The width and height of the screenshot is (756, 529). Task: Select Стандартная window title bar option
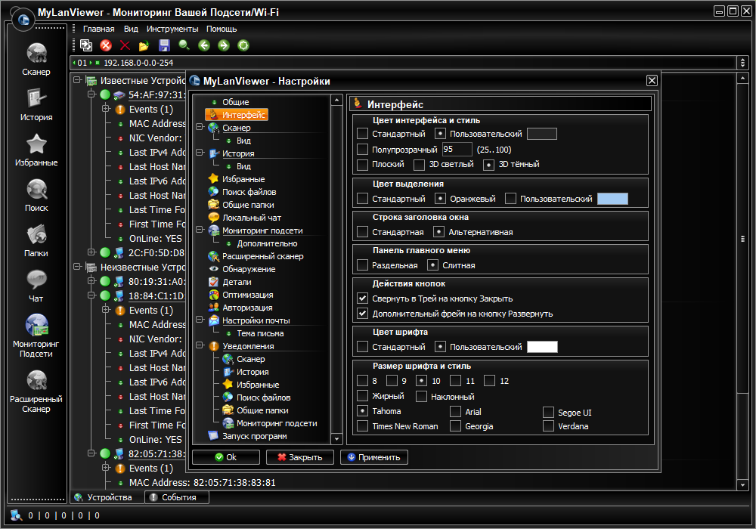tap(363, 232)
